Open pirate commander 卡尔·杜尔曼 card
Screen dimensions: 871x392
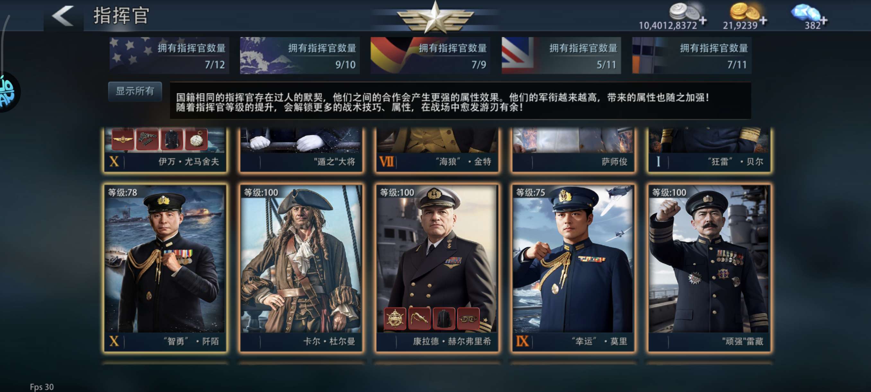click(x=301, y=268)
